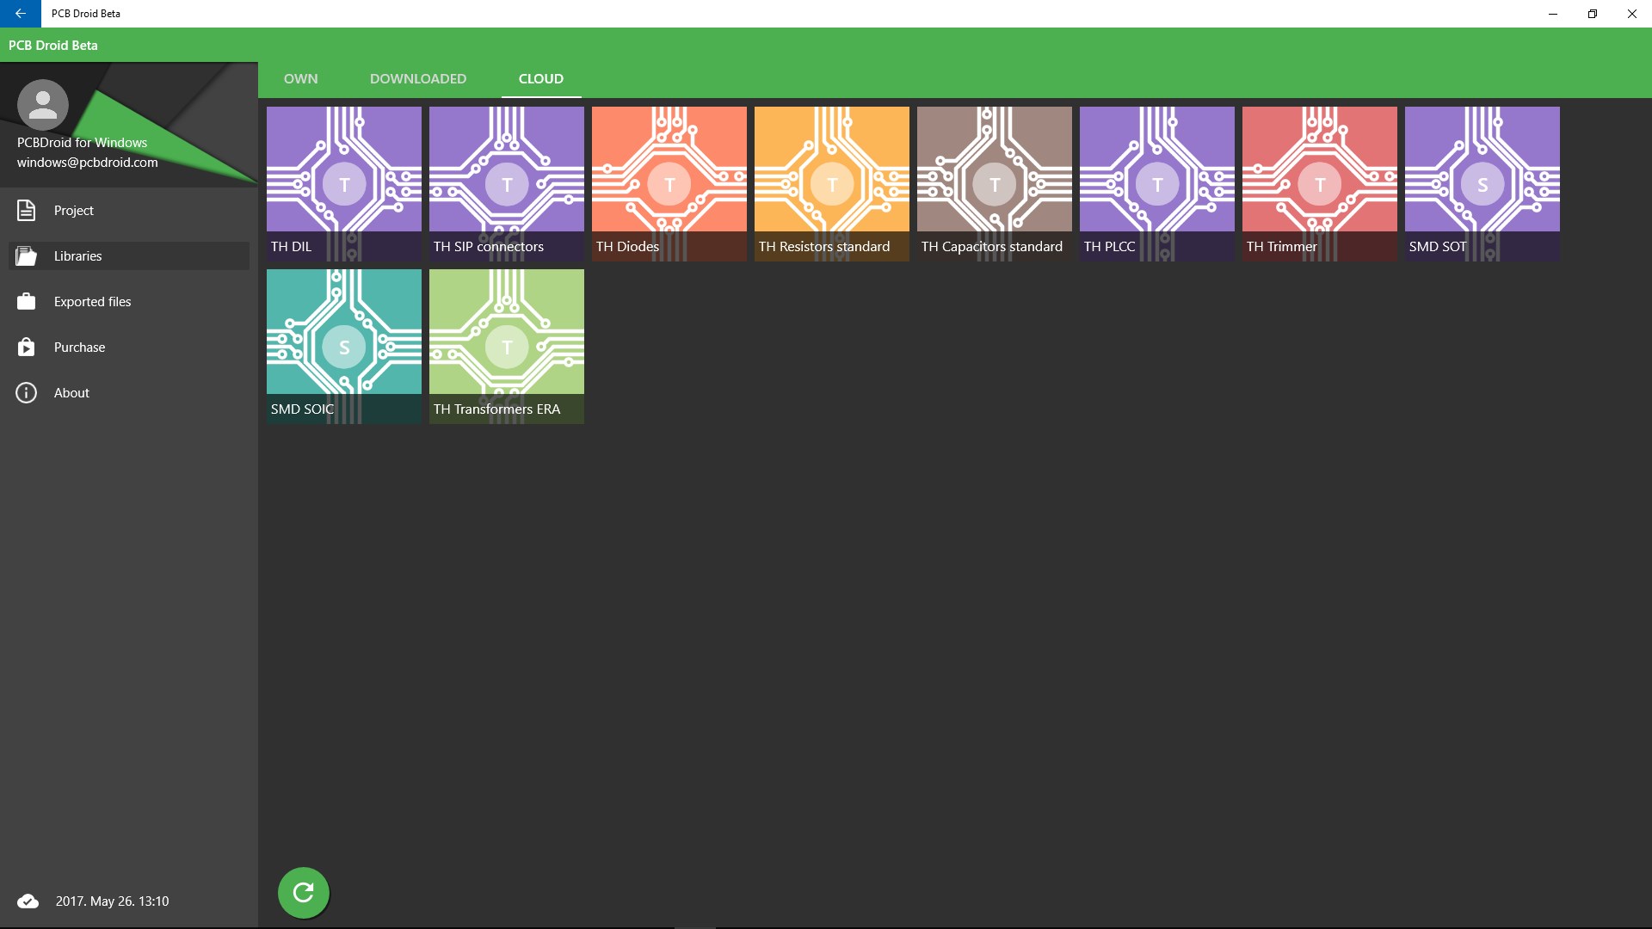Select the TH Diodes library tile

point(669,183)
